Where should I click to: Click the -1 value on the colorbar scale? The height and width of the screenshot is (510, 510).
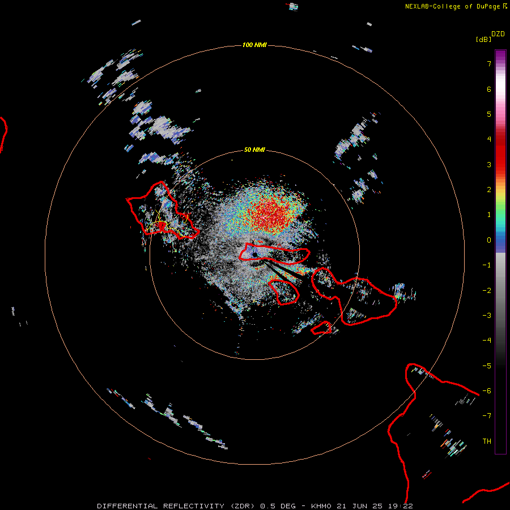pyautogui.click(x=487, y=265)
